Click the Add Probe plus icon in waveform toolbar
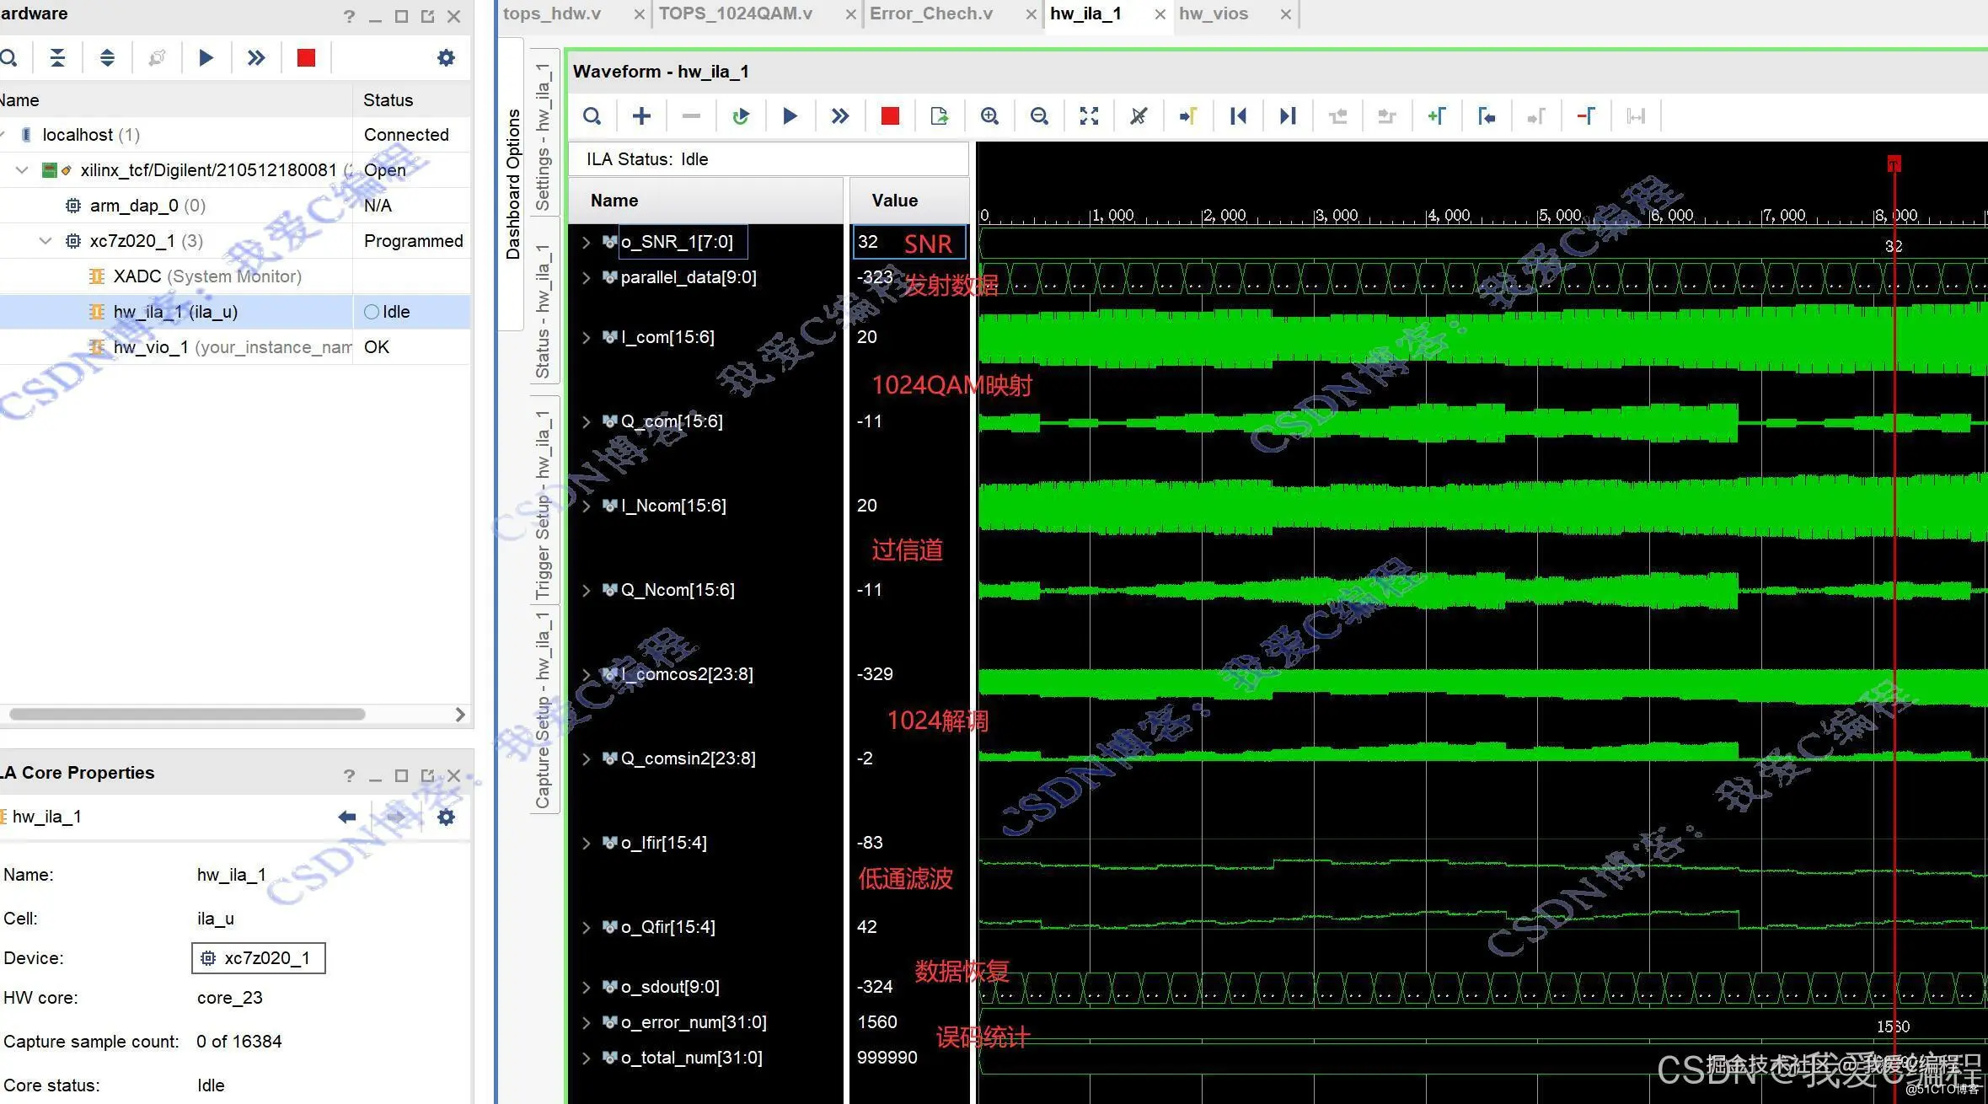This screenshot has width=1988, height=1104. (641, 116)
